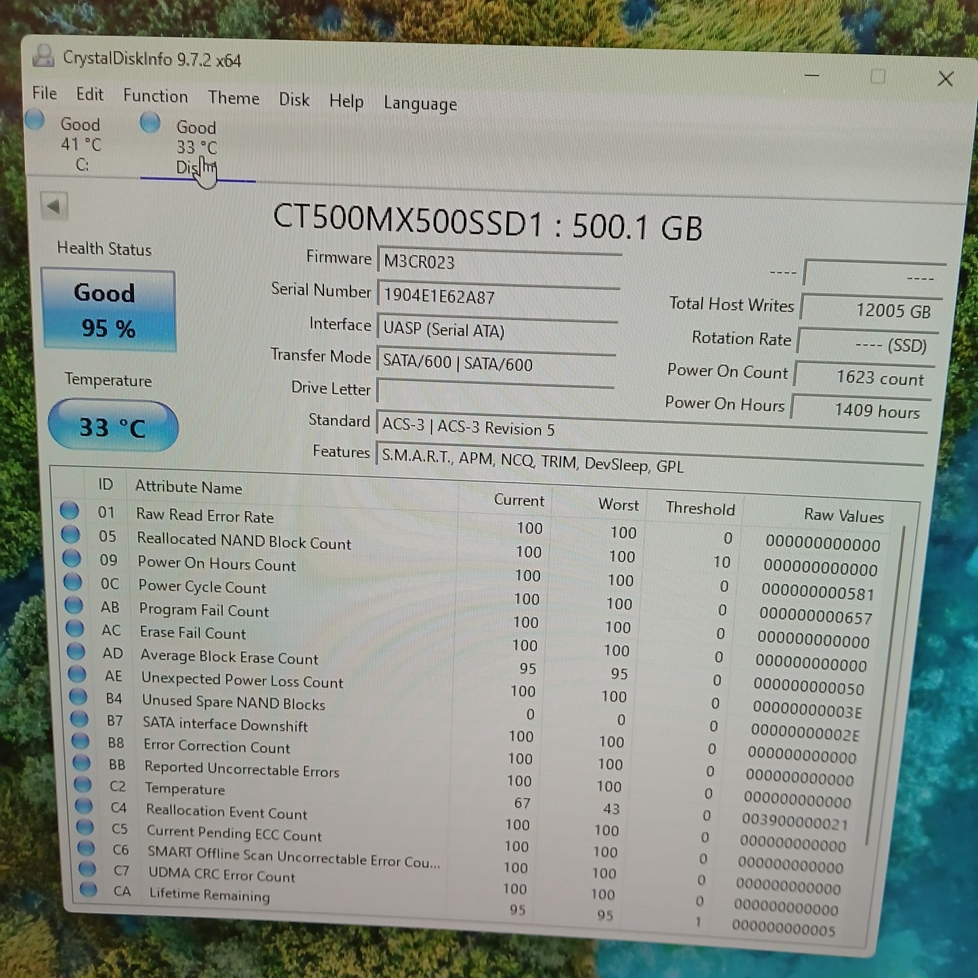
Task: Open the File menu
Action: (45, 93)
